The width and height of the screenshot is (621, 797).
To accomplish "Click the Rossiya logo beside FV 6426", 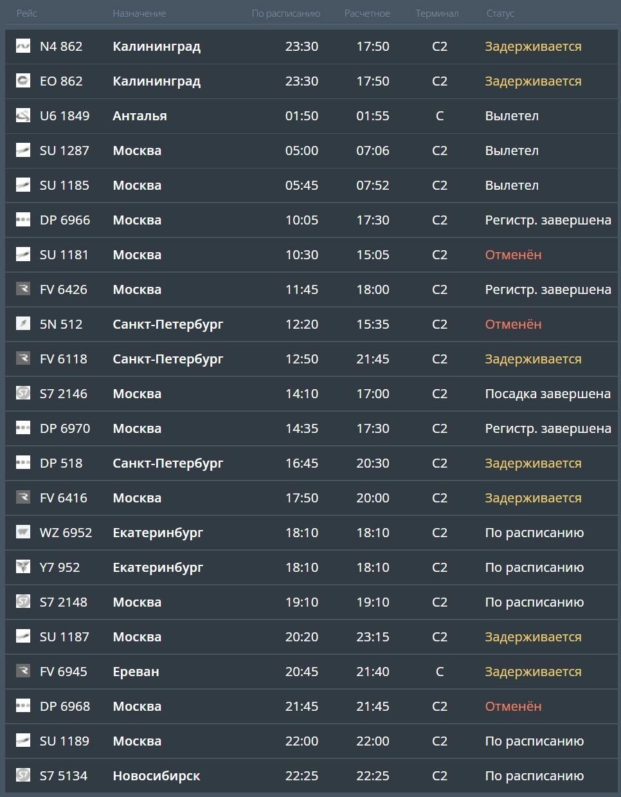I will click(x=23, y=289).
